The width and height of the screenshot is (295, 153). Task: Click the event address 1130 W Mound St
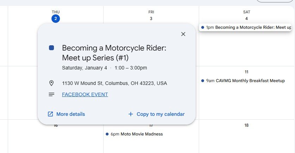click(x=115, y=83)
